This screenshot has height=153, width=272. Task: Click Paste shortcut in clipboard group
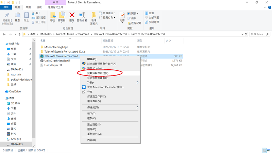(39, 22)
